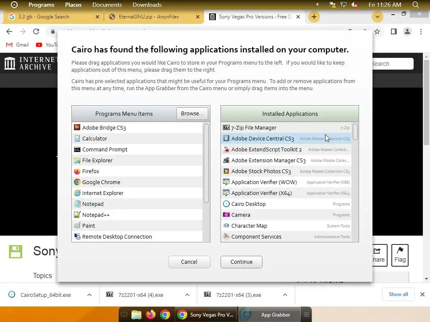The width and height of the screenshot is (430, 322).
Task: Select the Character Map icon
Action: click(x=226, y=226)
